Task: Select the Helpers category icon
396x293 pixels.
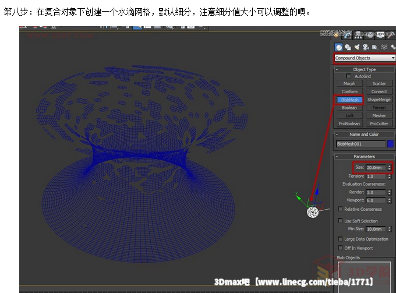Action: [x=375, y=47]
